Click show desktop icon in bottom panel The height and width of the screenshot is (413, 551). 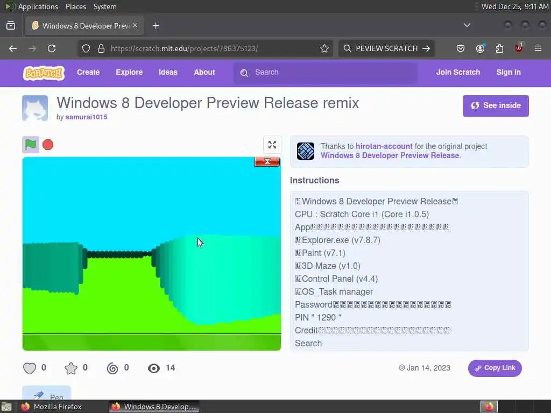pyautogui.click(x=6, y=407)
